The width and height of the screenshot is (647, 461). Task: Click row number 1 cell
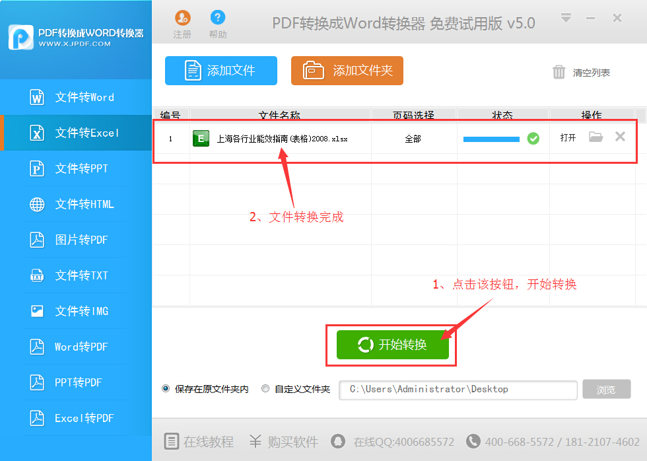pos(171,139)
